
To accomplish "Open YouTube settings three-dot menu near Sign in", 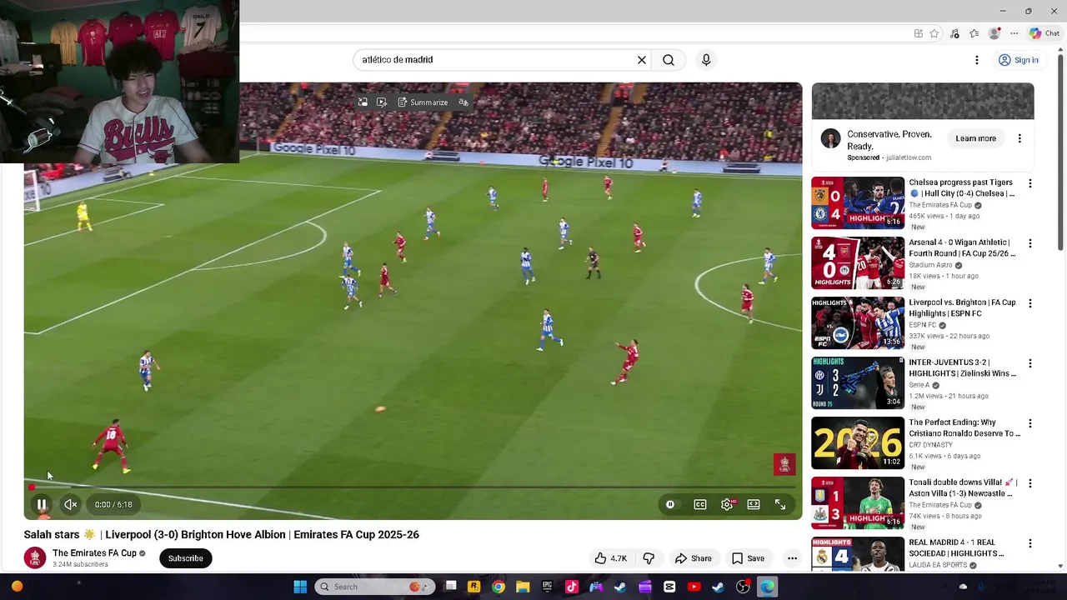I will tap(977, 60).
